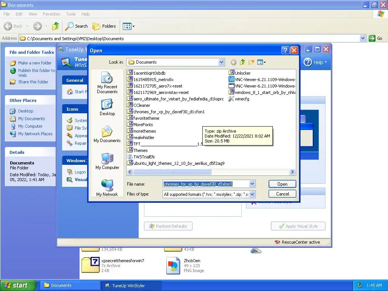Open Edit menu in Documents window
388x291 pixels.
point(19,14)
